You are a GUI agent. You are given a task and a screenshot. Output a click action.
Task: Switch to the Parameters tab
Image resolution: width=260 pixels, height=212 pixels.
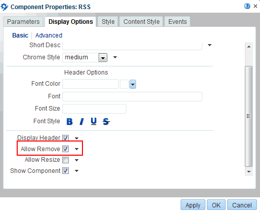click(x=23, y=22)
